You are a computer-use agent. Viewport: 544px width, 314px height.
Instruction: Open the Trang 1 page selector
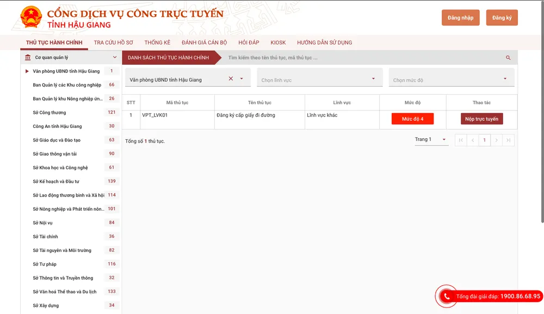click(x=430, y=140)
